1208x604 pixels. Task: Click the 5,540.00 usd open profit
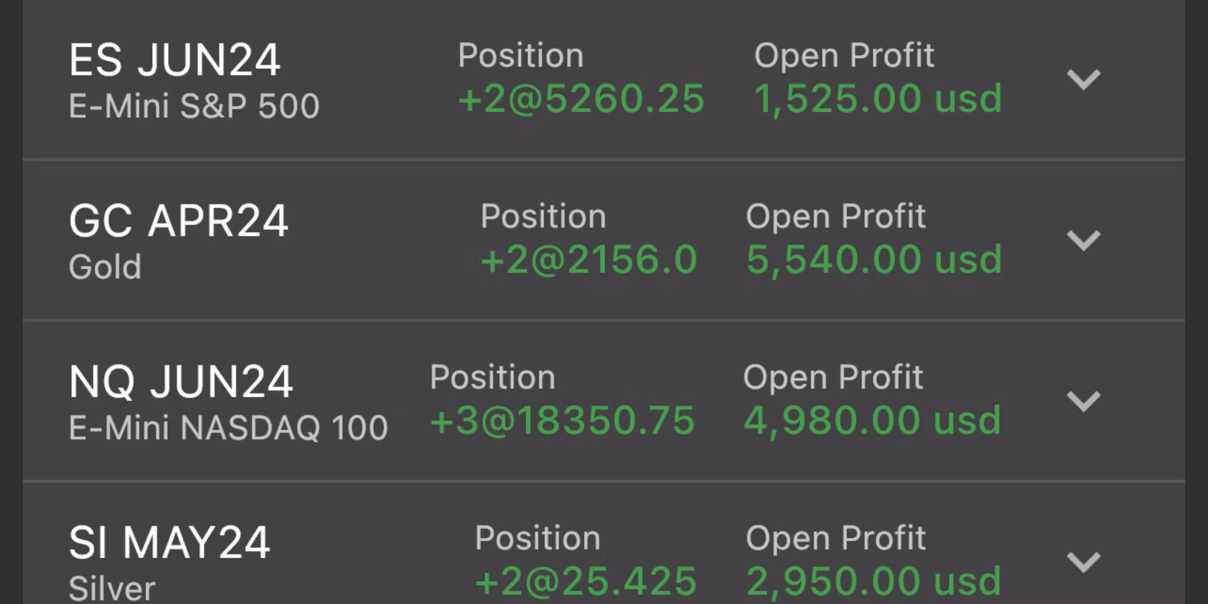pyautogui.click(x=874, y=260)
